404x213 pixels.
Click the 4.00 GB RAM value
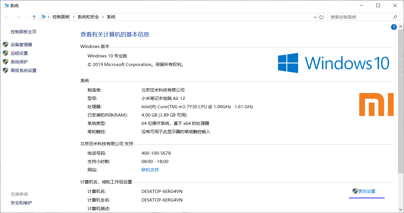(x=164, y=115)
